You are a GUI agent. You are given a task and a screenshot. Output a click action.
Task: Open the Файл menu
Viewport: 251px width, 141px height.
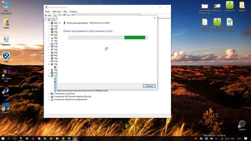click(47, 11)
